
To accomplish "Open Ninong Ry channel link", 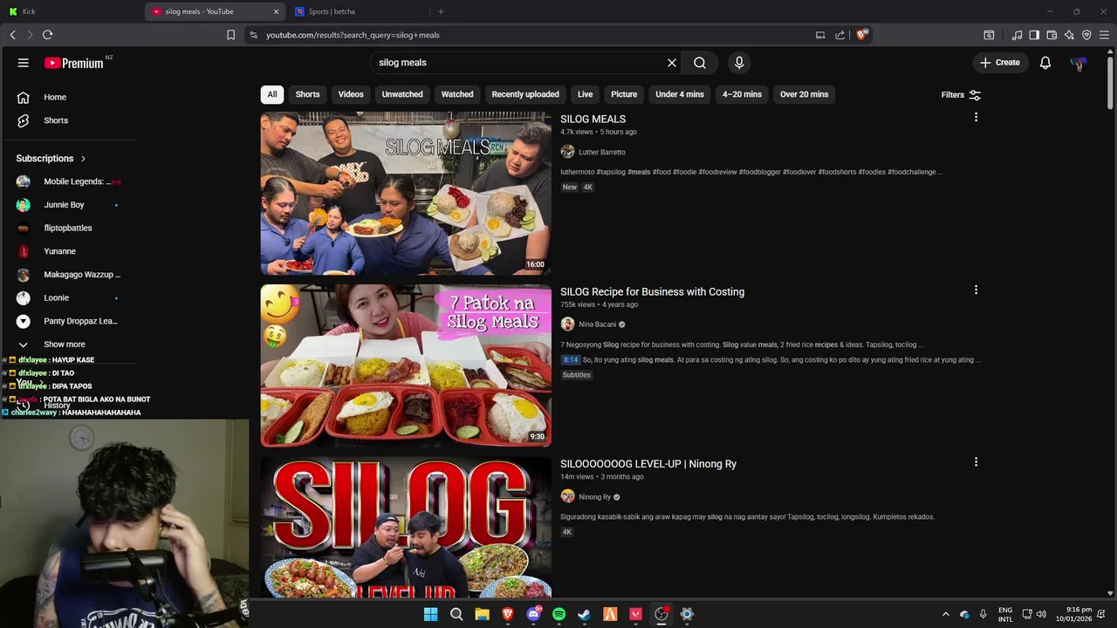I will click(595, 497).
